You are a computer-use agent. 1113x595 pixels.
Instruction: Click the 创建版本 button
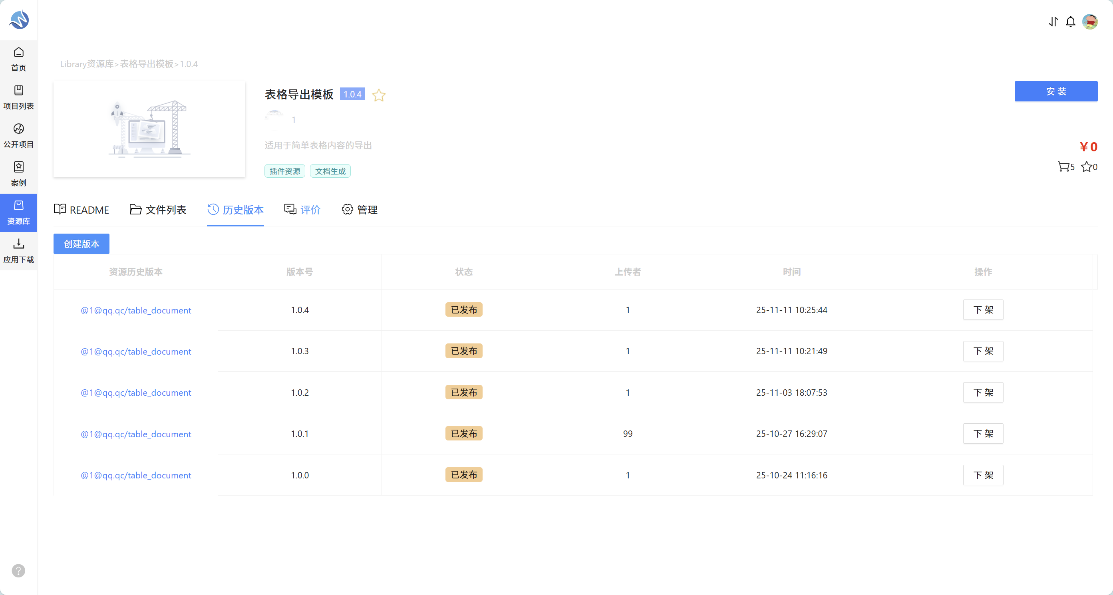pos(81,244)
